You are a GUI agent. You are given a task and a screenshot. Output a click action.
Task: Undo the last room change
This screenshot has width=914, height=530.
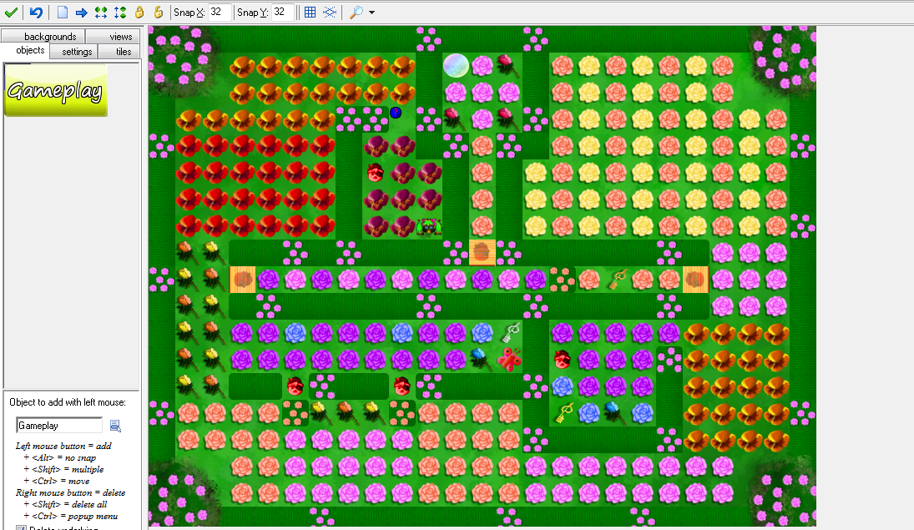click(36, 12)
